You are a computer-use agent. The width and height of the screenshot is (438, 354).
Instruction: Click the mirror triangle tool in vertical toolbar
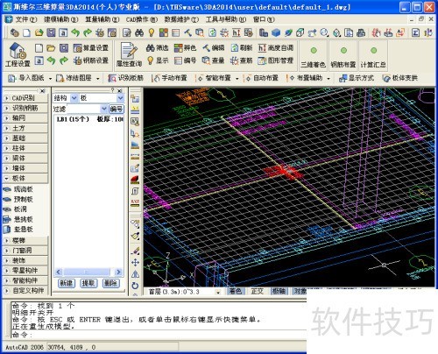135,274
